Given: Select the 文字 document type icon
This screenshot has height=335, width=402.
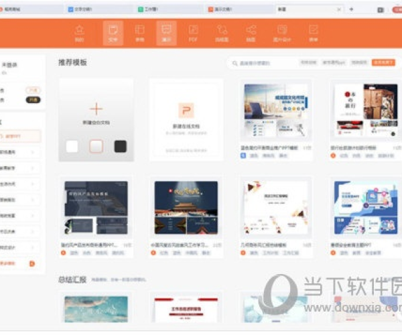Looking at the screenshot, I should pos(113,33).
